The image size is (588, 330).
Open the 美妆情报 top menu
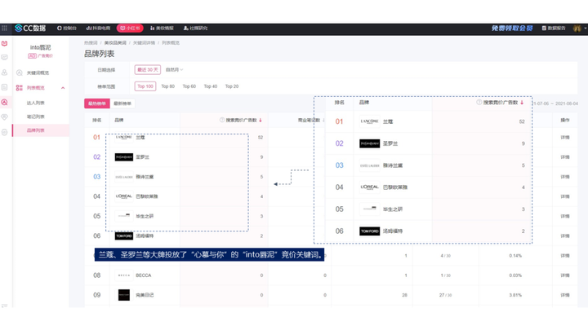click(162, 28)
